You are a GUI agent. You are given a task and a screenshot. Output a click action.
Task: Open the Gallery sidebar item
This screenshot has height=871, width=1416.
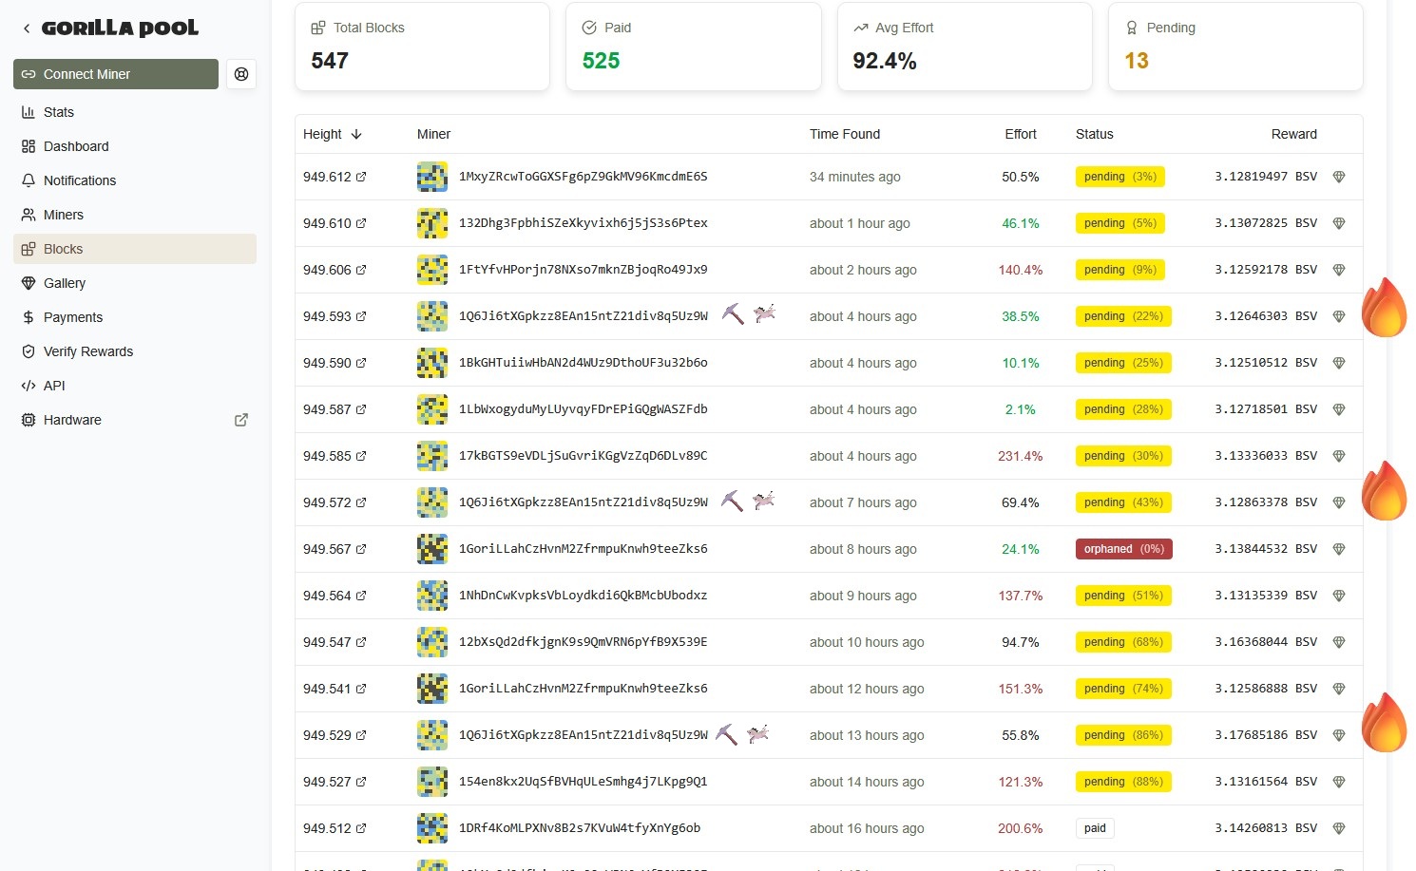coord(135,283)
